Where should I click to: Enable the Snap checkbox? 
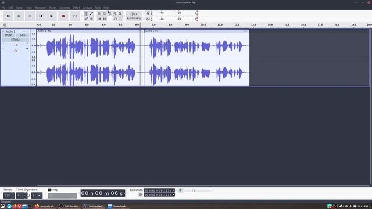(x=49, y=190)
